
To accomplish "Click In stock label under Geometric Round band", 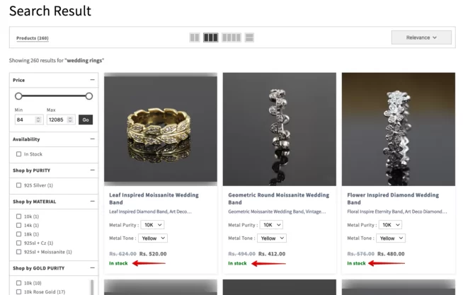I will (237, 263).
